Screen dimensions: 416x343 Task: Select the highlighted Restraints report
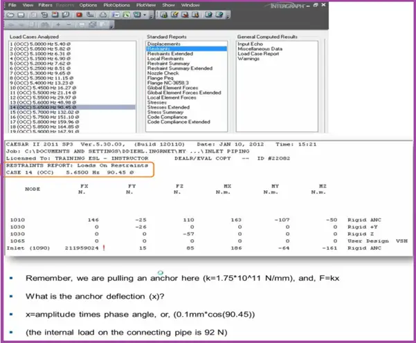(187, 49)
